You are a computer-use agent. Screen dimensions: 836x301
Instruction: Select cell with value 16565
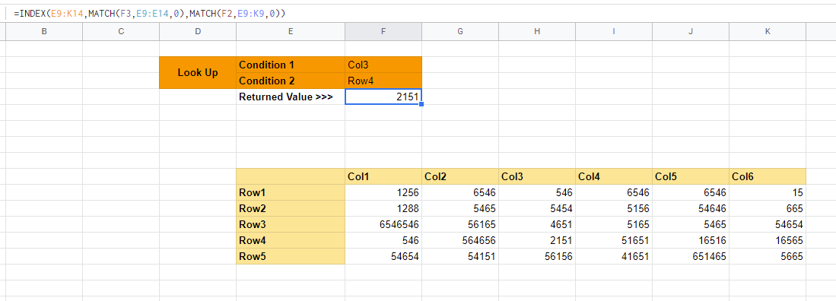[x=768, y=240]
